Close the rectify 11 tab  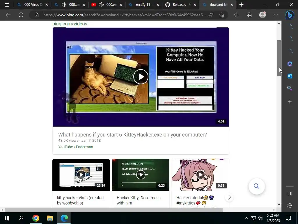(x=158, y=5)
